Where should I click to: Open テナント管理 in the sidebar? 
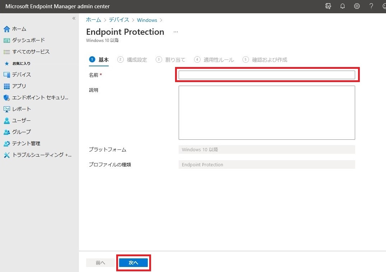[x=26, y=144]
